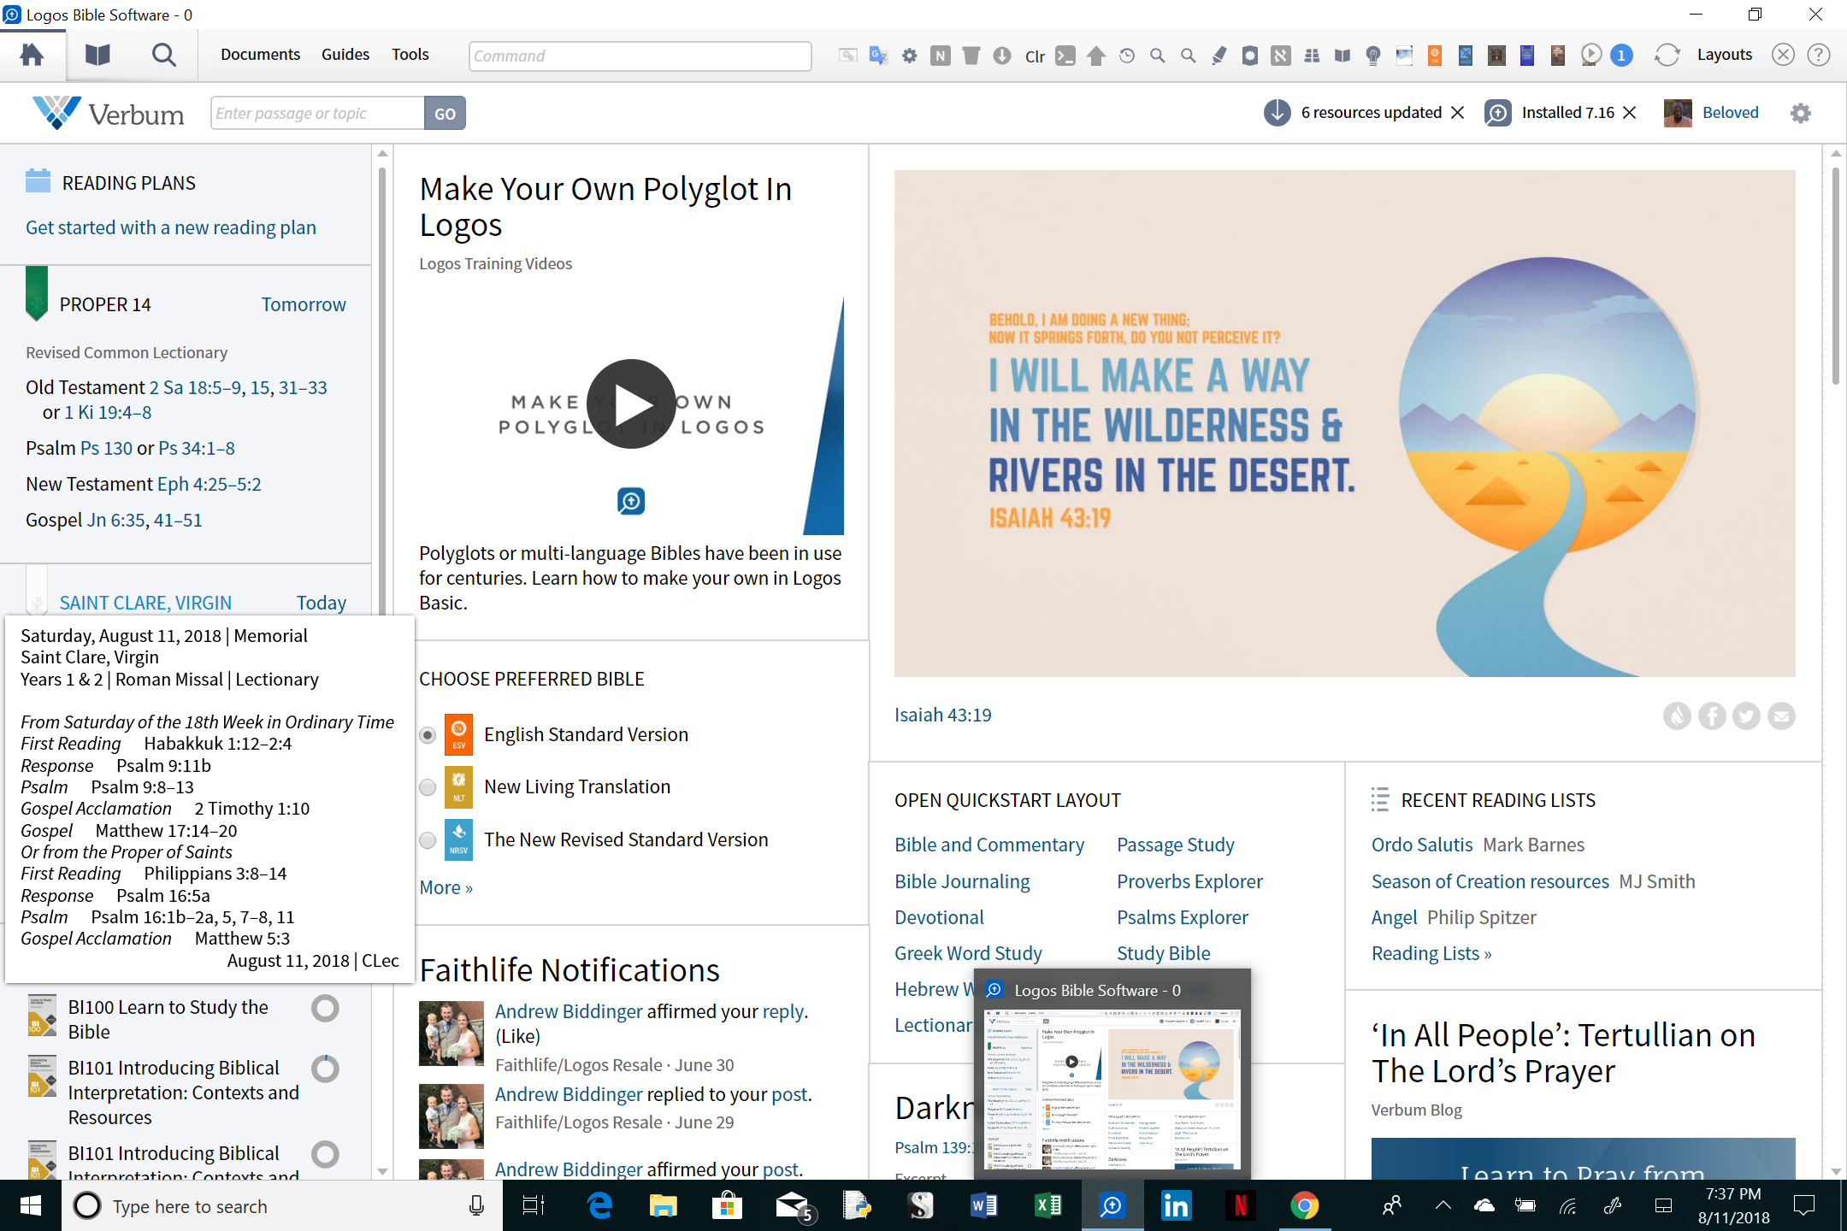Select New Living Translation radio button
This screenshot has width=1847, height=1231.
point(428,787)
